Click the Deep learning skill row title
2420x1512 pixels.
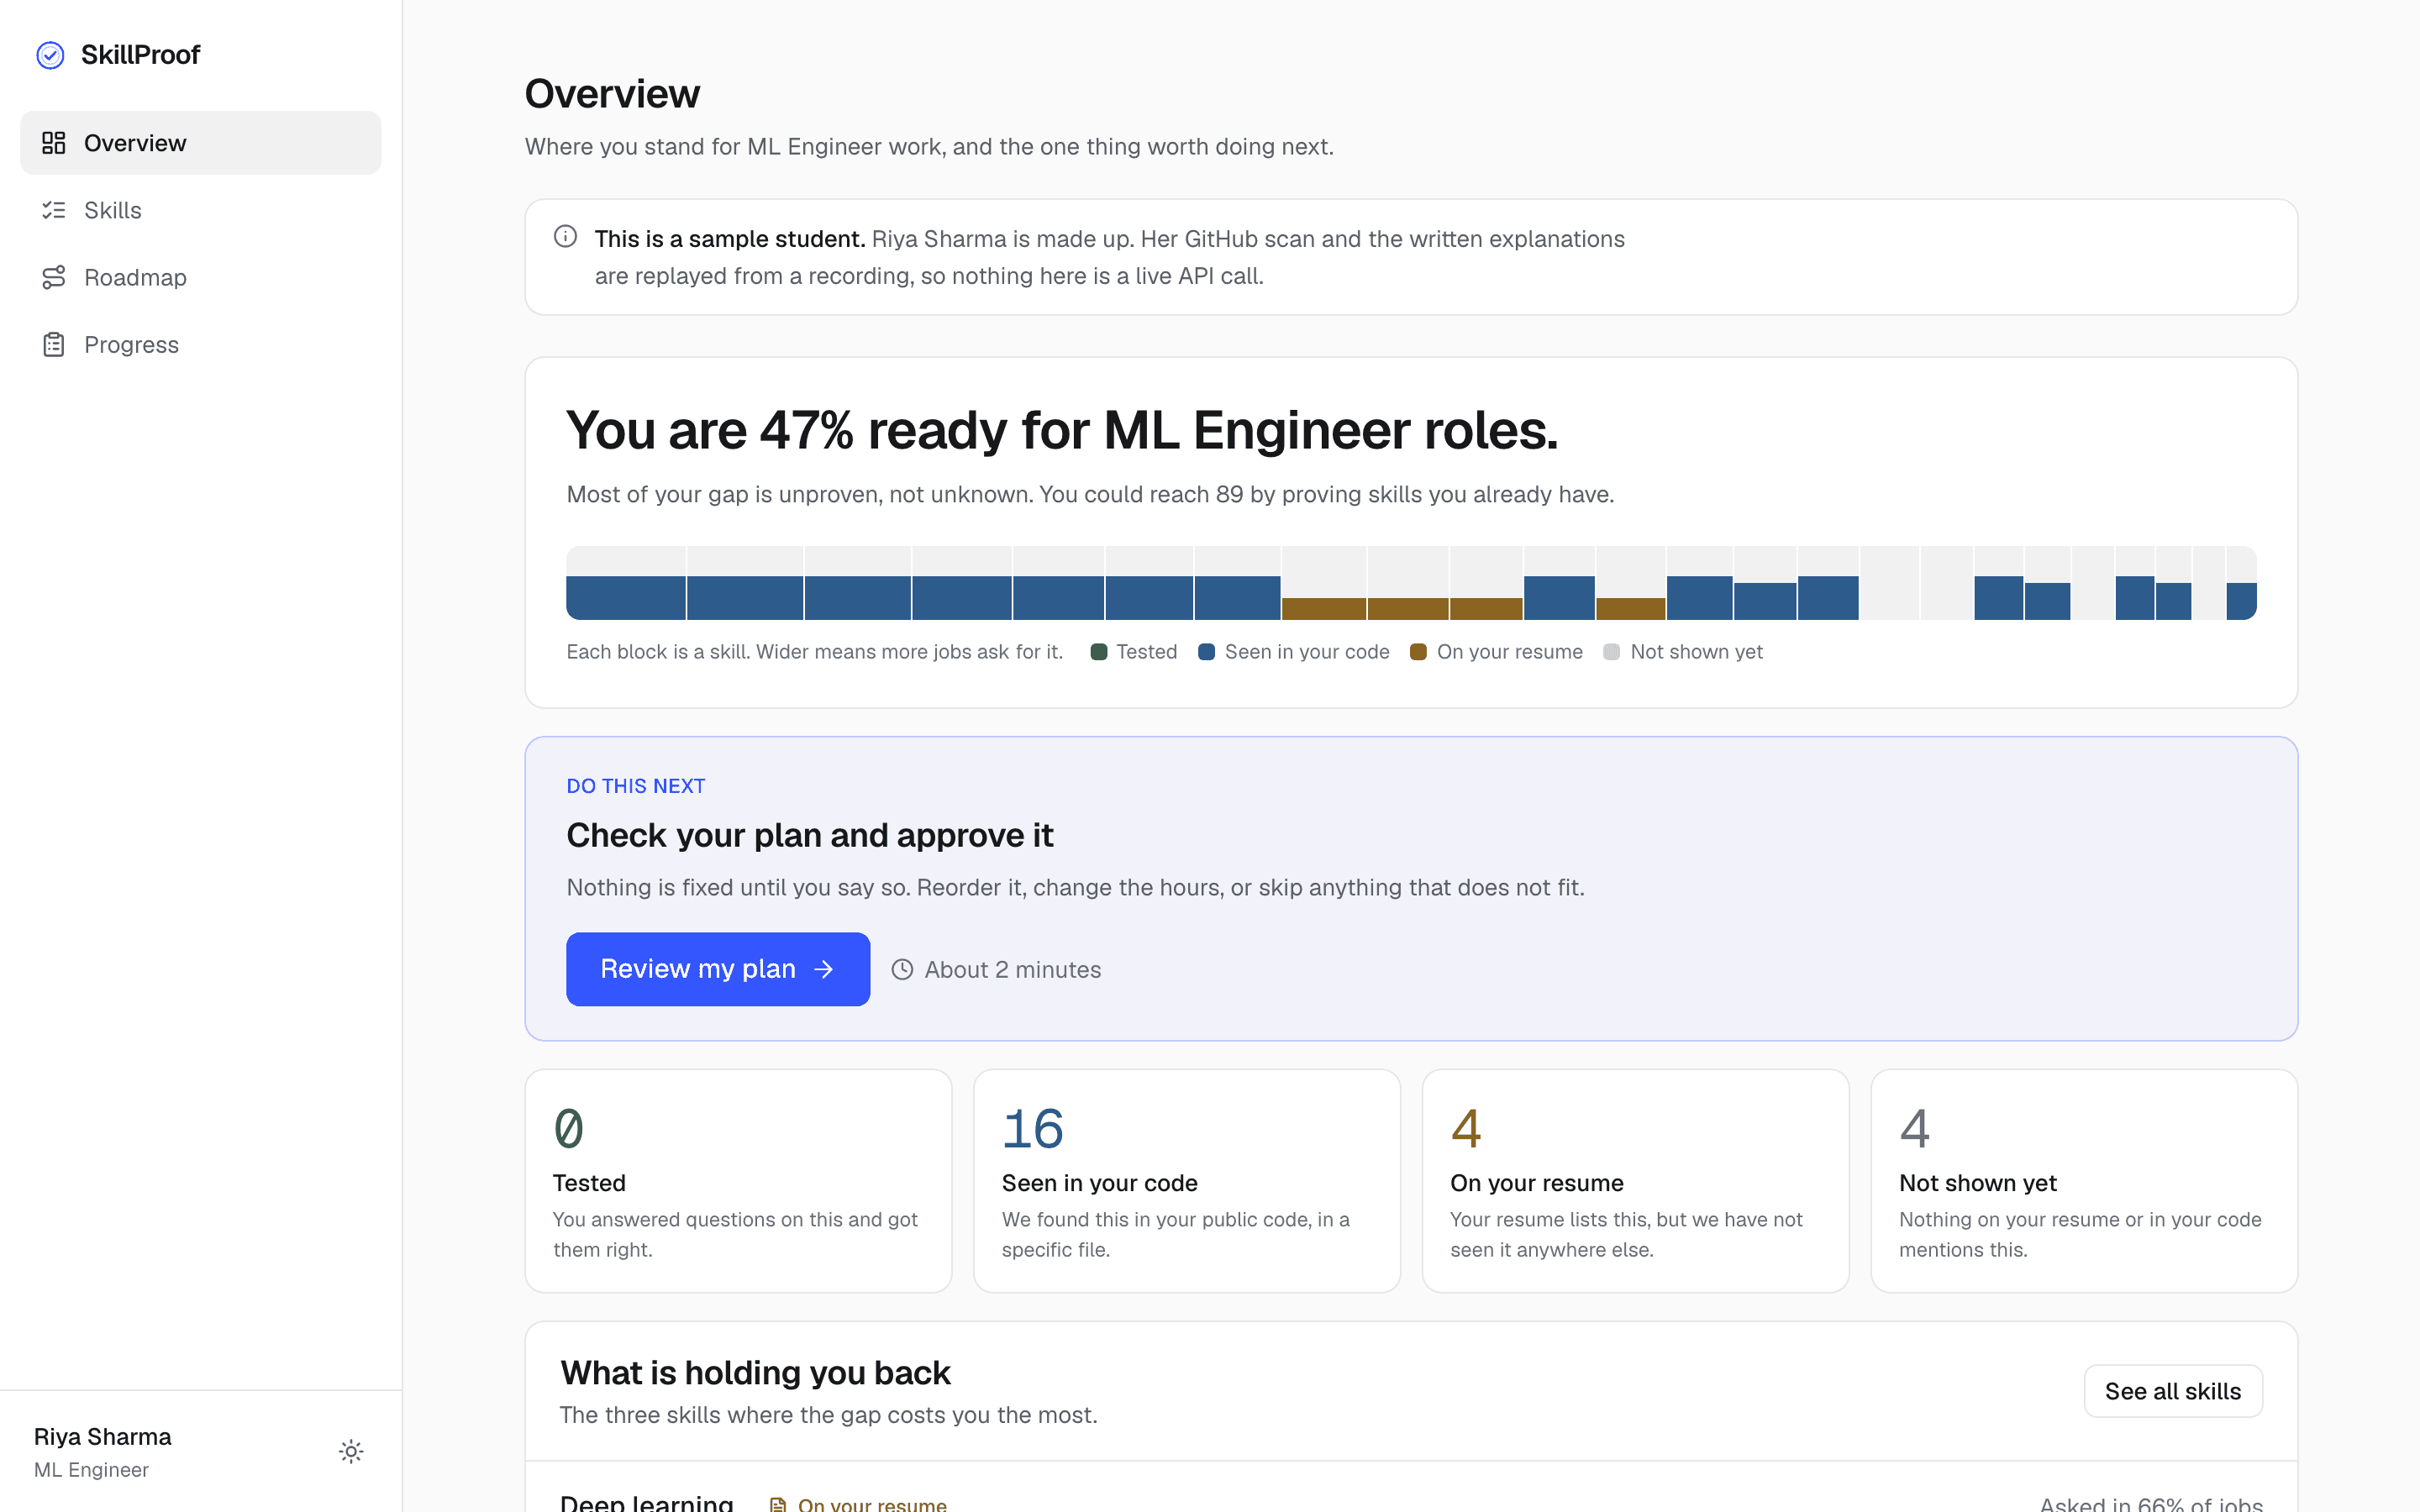pyautogui.click(x=647, y=1502)
